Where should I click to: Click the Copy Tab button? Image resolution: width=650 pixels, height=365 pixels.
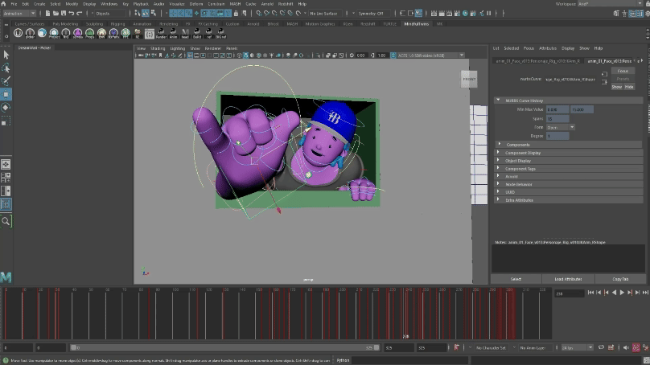620,279
